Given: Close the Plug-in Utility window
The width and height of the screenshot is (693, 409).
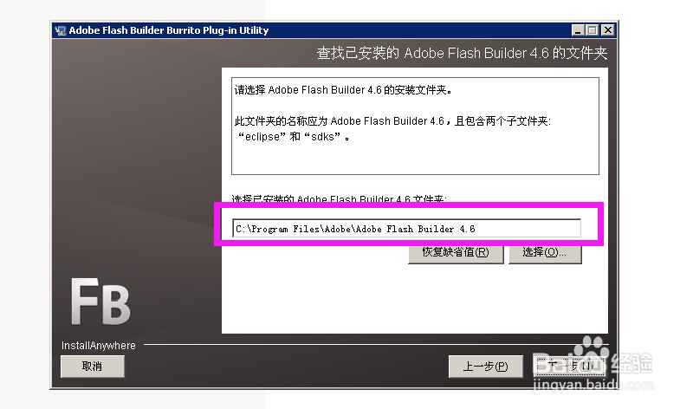Looking at the screenshot, I should 608,30.
